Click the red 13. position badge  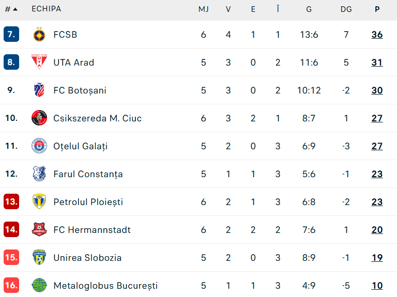click(x=11, y=202)
